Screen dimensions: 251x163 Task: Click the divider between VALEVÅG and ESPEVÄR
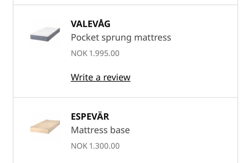pyautogui.click(x=125, y=97)
